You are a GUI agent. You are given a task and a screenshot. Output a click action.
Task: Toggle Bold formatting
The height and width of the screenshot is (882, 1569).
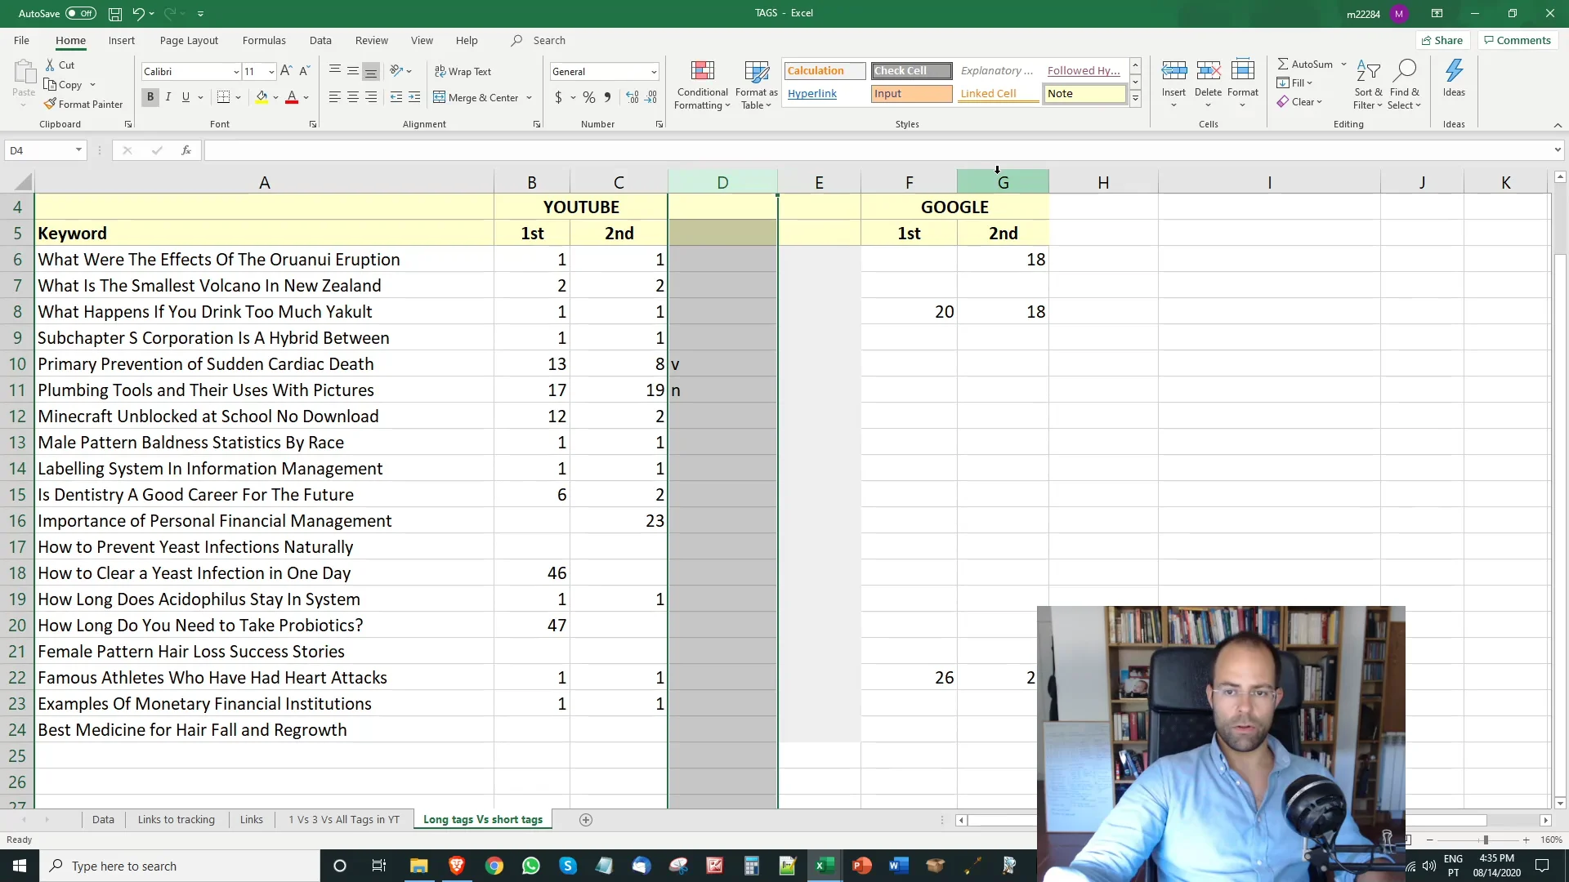click(x=150, y=97)
